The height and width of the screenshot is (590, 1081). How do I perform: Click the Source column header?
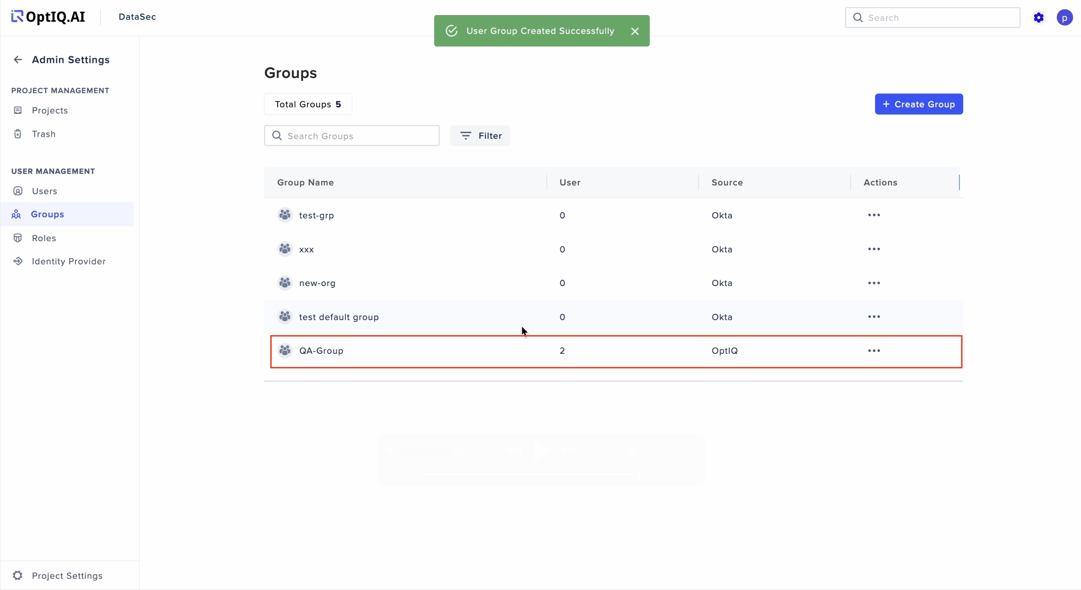[727, 183]
